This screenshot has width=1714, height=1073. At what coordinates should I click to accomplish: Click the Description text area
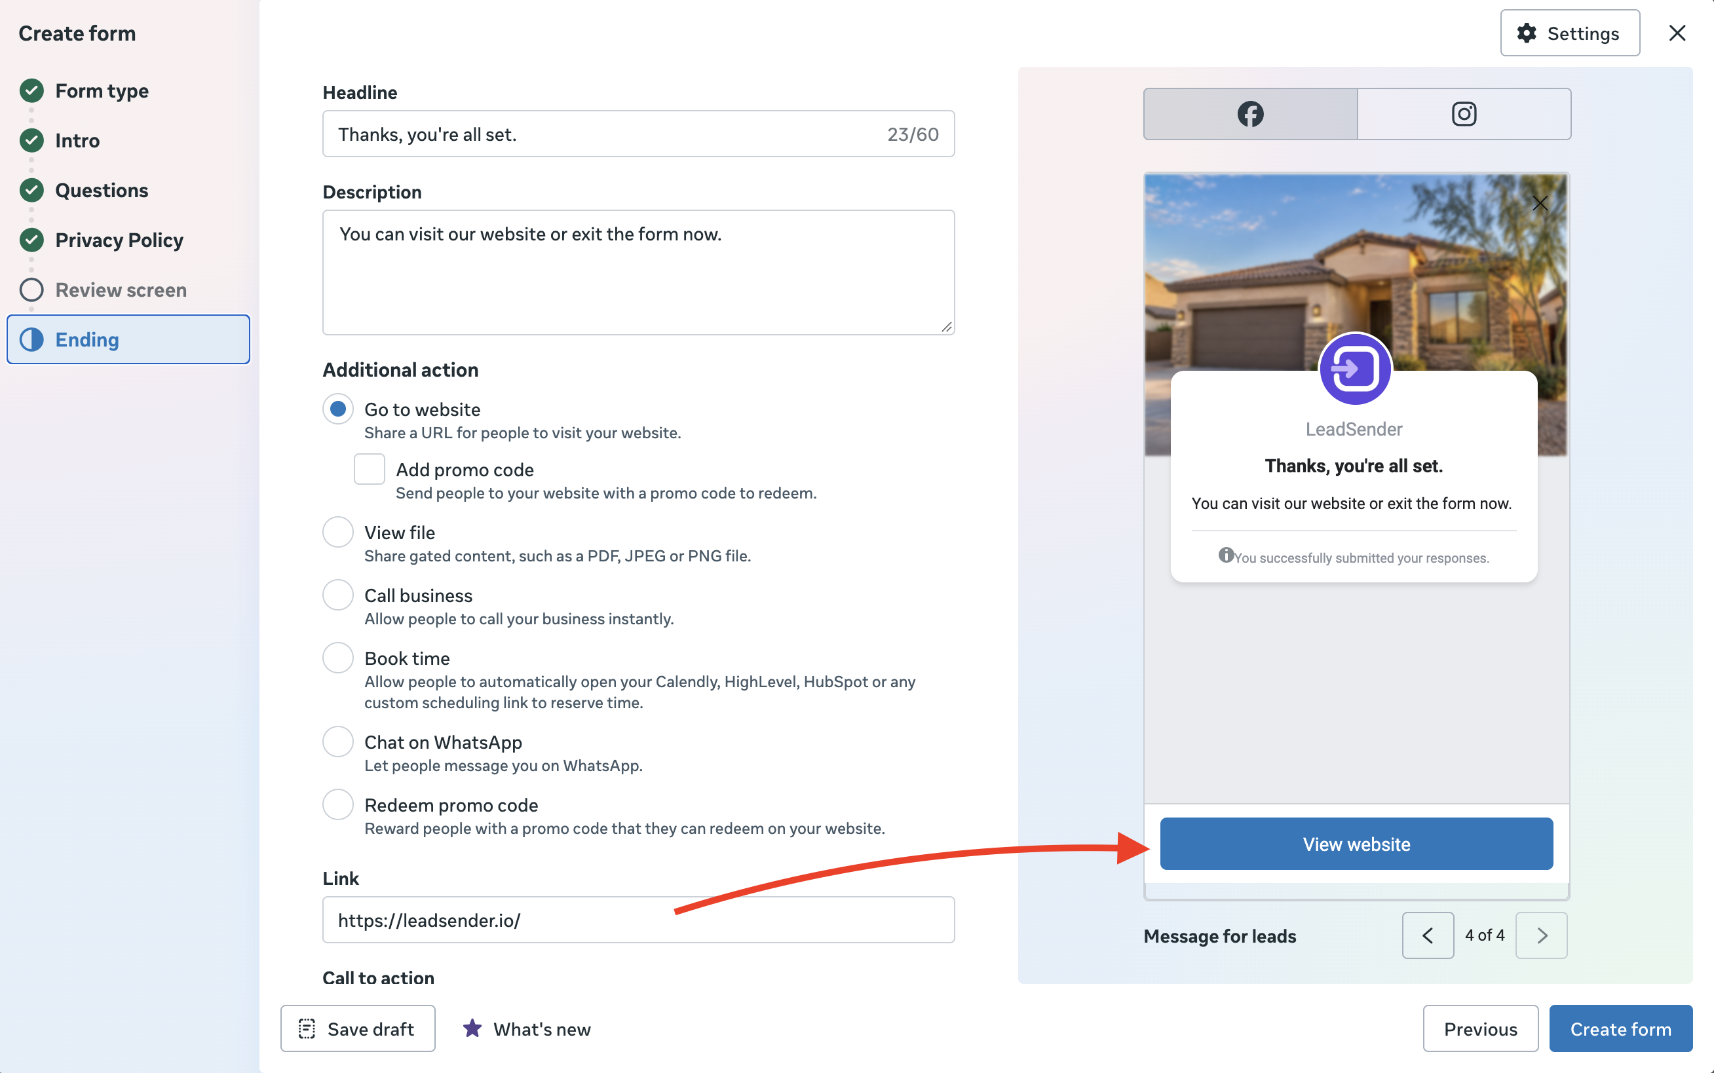(x=638, y=272)
